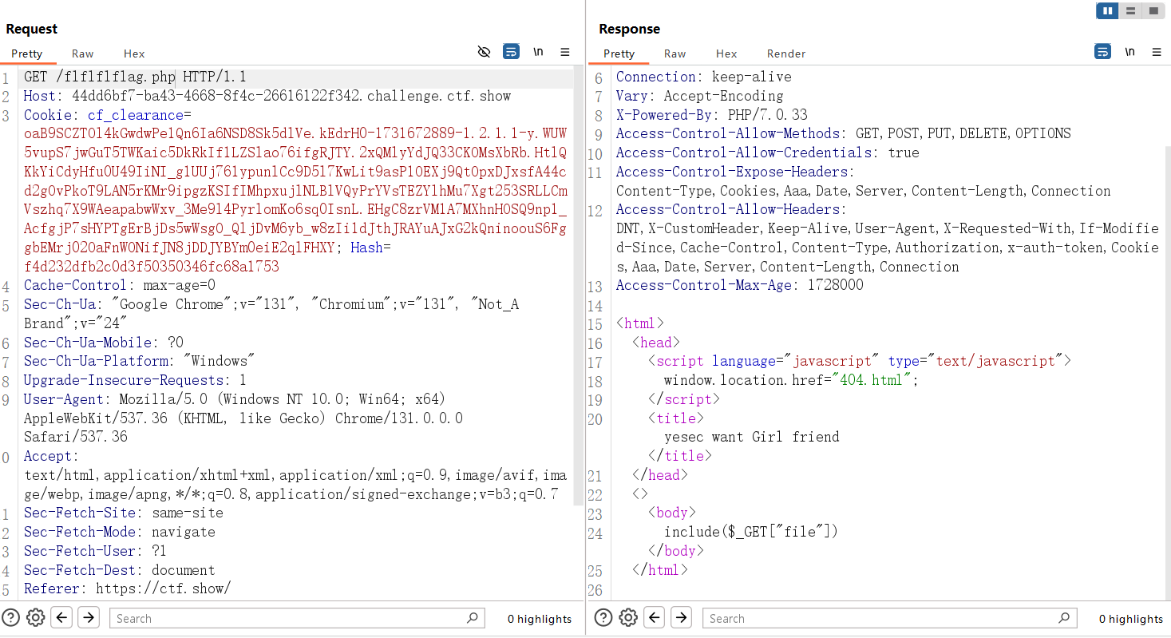
Task: Open Response panel hamburger options menu
Action: pos(1157,52)
